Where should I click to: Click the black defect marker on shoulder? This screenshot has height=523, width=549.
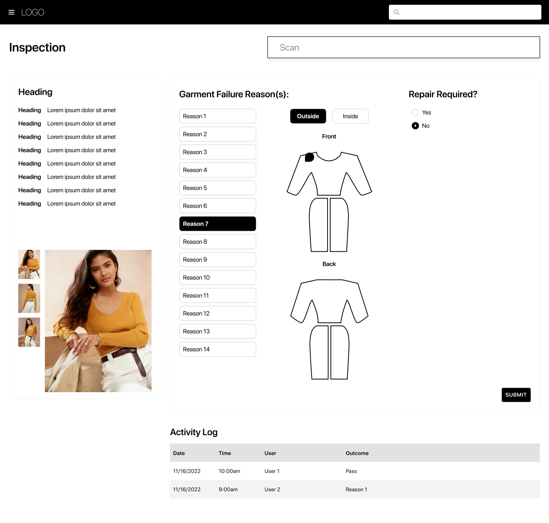[309, 157]
